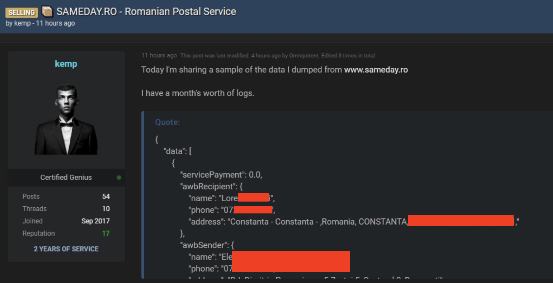553x283 pixels.
Task: View kemp's threads count of 10
Action: pos(106,209)
